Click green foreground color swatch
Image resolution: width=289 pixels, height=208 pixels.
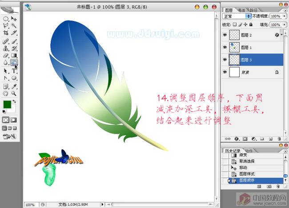7,104
